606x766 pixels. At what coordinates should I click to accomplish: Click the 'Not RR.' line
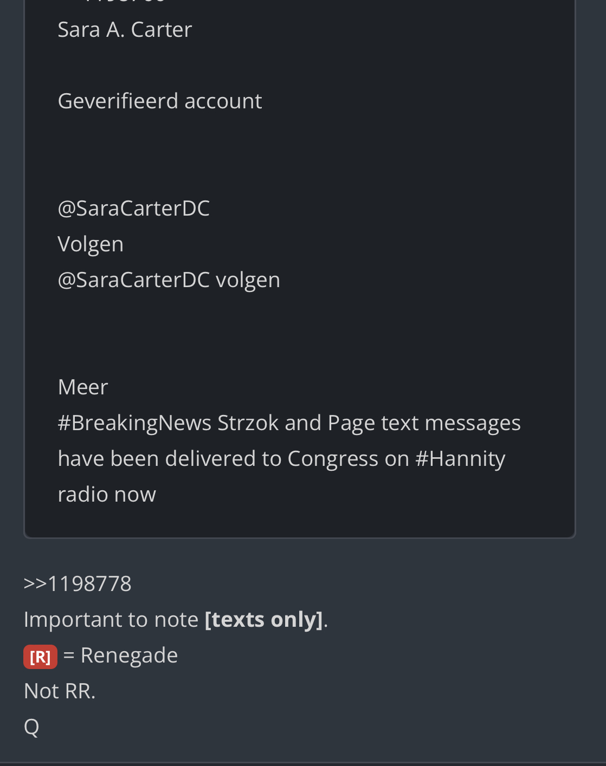point(60,691)
